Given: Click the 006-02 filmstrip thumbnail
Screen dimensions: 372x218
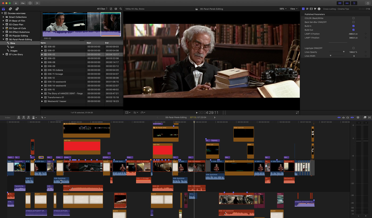Looking at the screenshot, I should 82,24.
